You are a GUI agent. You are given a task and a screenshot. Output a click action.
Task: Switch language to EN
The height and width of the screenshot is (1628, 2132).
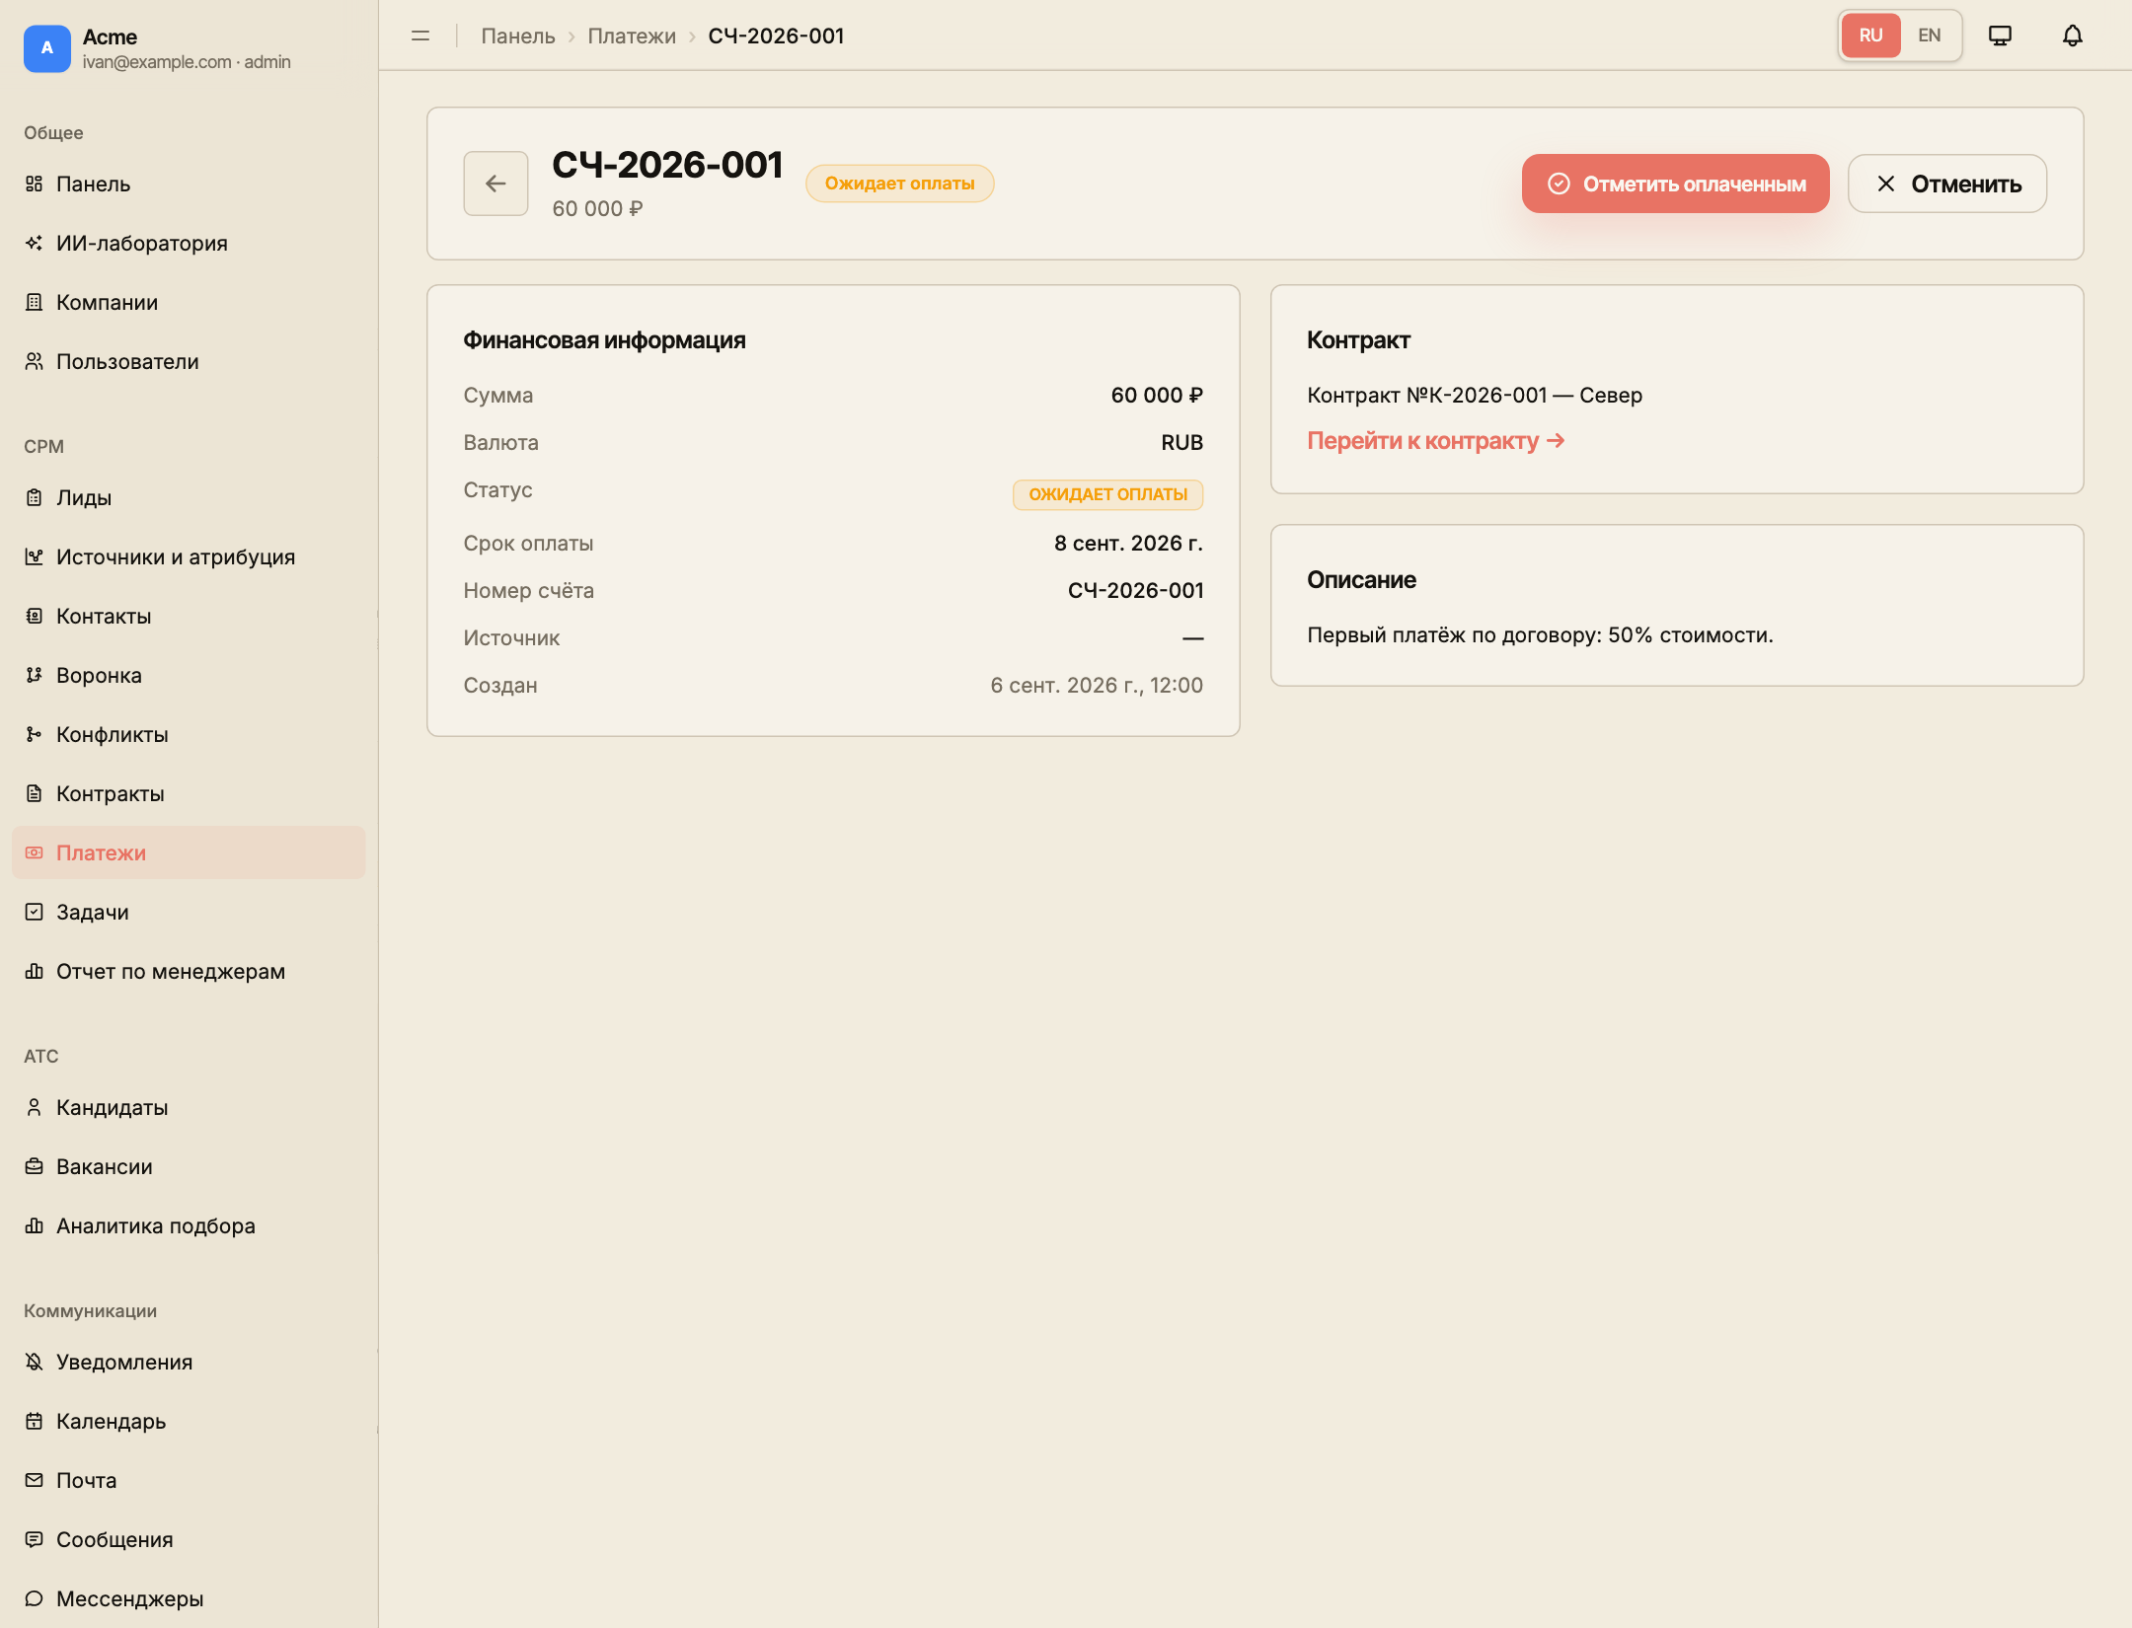tap(1929, 36)
